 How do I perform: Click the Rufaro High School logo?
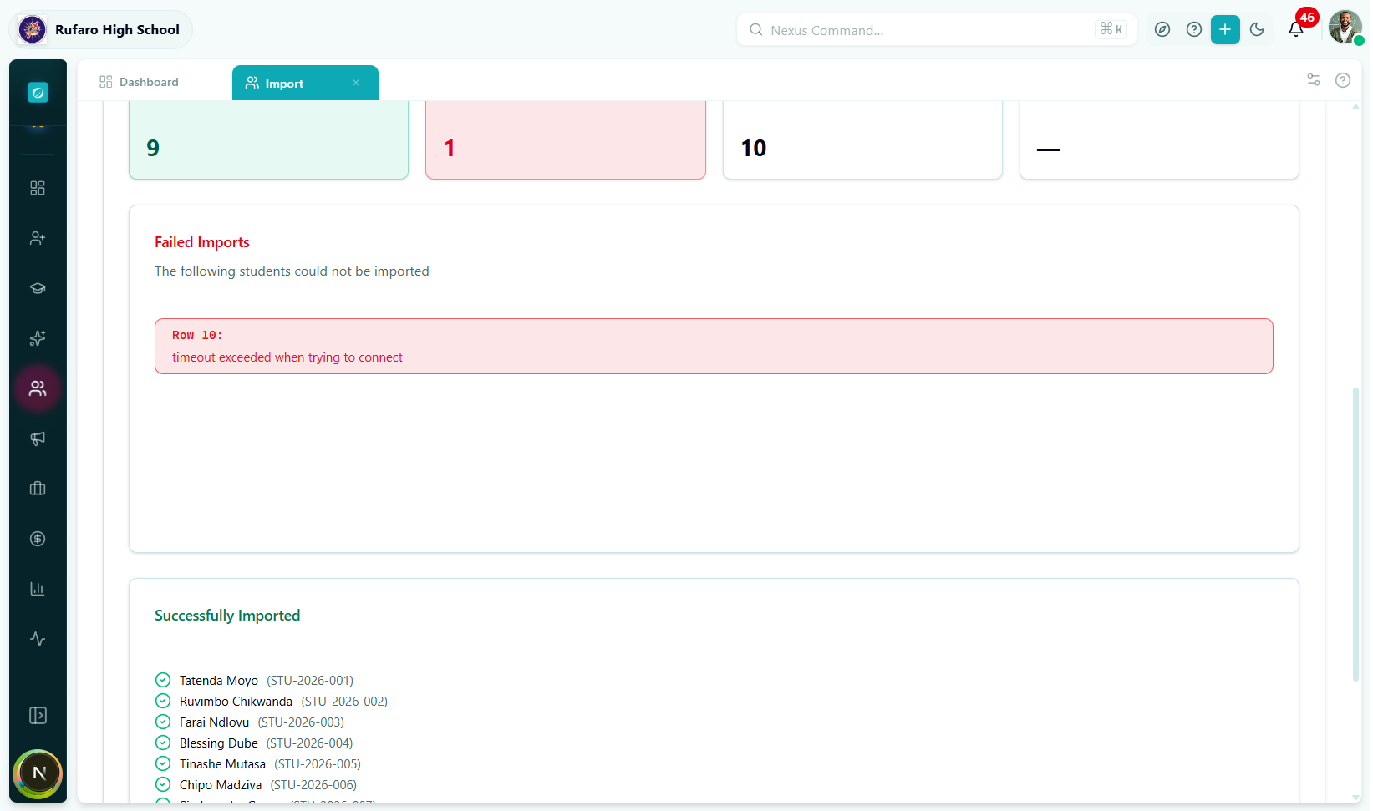tap(33, 30)
